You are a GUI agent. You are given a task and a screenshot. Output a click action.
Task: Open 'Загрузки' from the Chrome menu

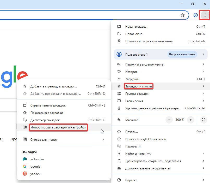click(x=132, y=79)
